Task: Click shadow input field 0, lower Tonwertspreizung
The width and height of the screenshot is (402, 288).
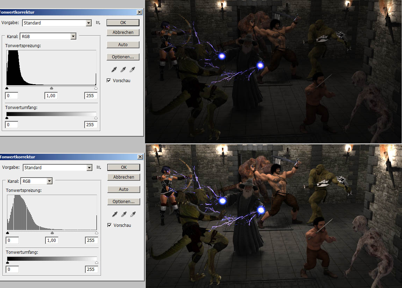Action: tap(12, 240)
